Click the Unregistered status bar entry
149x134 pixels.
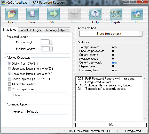pos(133,131)
